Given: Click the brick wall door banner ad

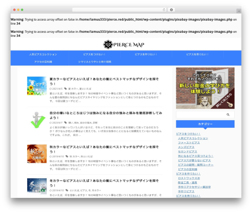Looking at the screenshot, I should [x=205, y=88].
